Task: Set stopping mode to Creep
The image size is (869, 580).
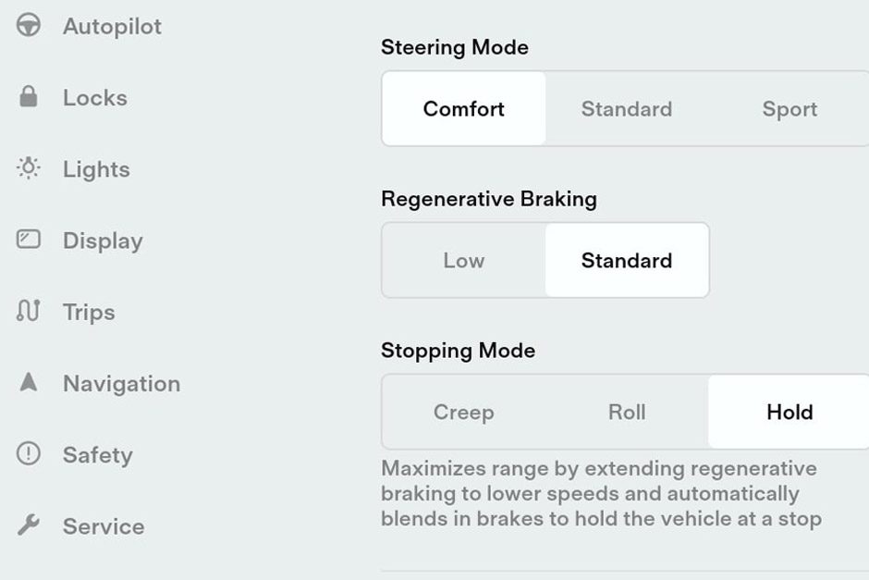Action: [x=463, y=412]
